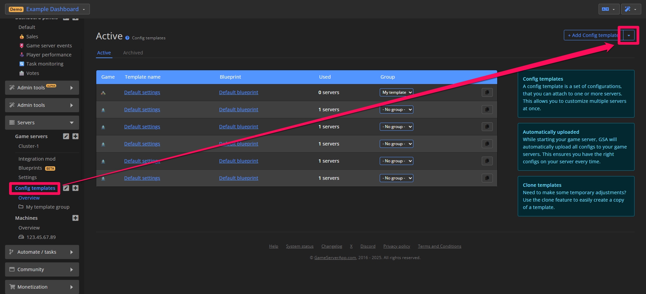This screenshot has height=294, width=646.
Task: Click the plus icon beside Machines
Action: pos(75,218)
